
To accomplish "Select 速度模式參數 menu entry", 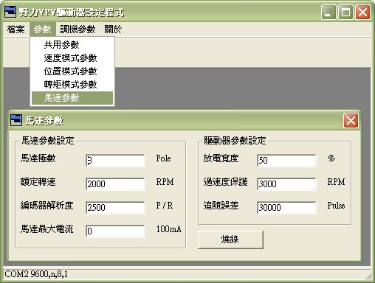I will (72, 58).
